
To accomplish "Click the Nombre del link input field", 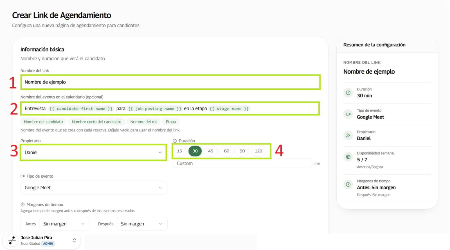I will pyautogui.click(x=170, y=82).
